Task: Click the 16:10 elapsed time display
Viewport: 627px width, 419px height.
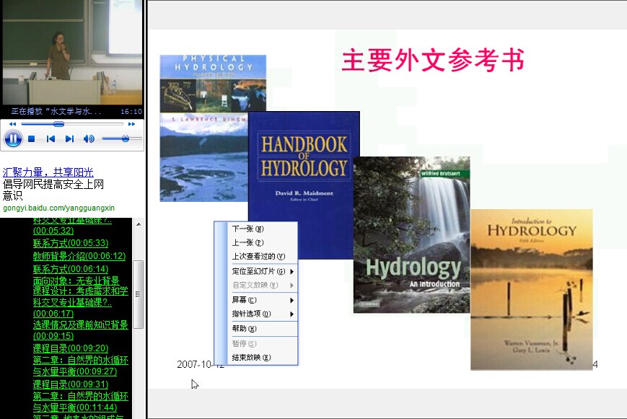Action: tap(131, 112)
